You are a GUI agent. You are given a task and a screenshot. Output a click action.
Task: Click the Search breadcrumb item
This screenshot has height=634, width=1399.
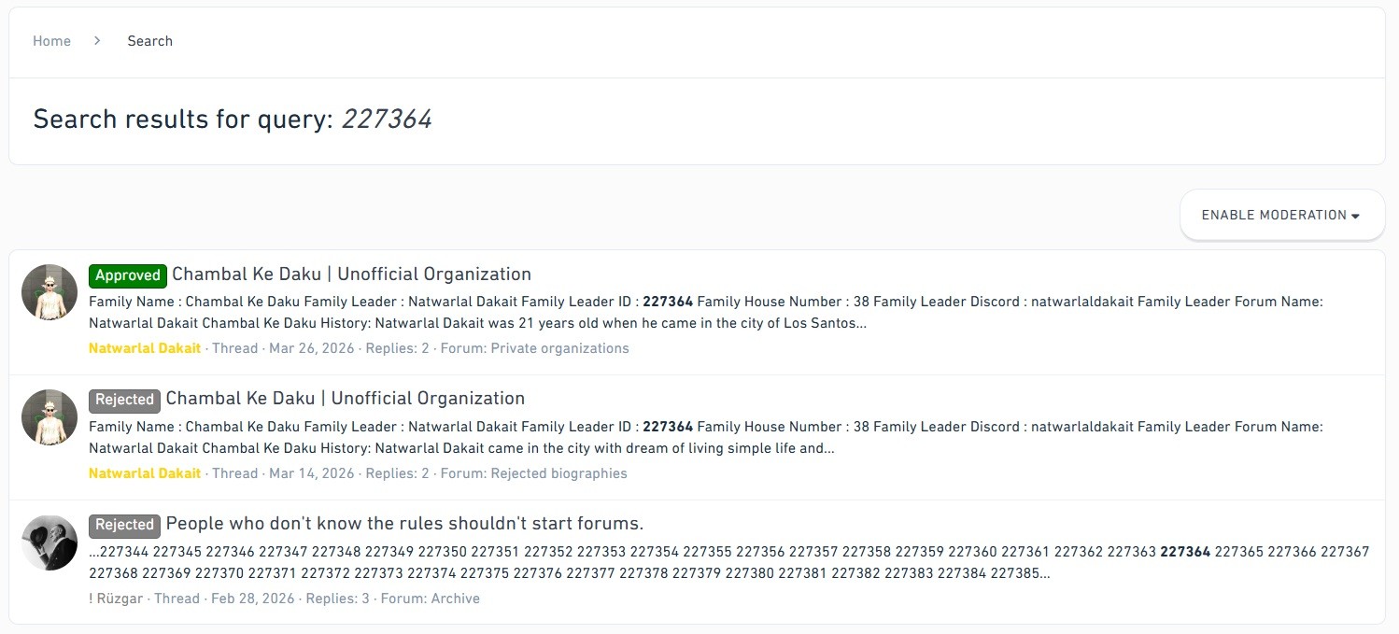[x=149, y=41]
